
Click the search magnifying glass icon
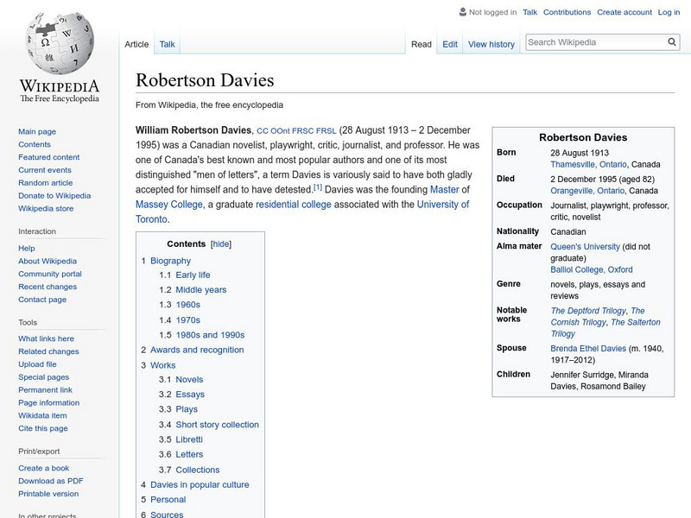pyautogui.click(x=672, y=42)
